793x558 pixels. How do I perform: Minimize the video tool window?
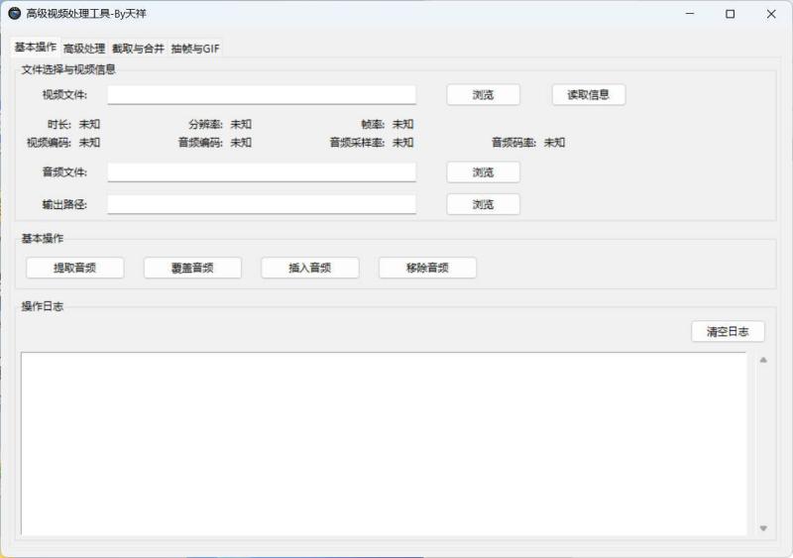click(690, 14)
